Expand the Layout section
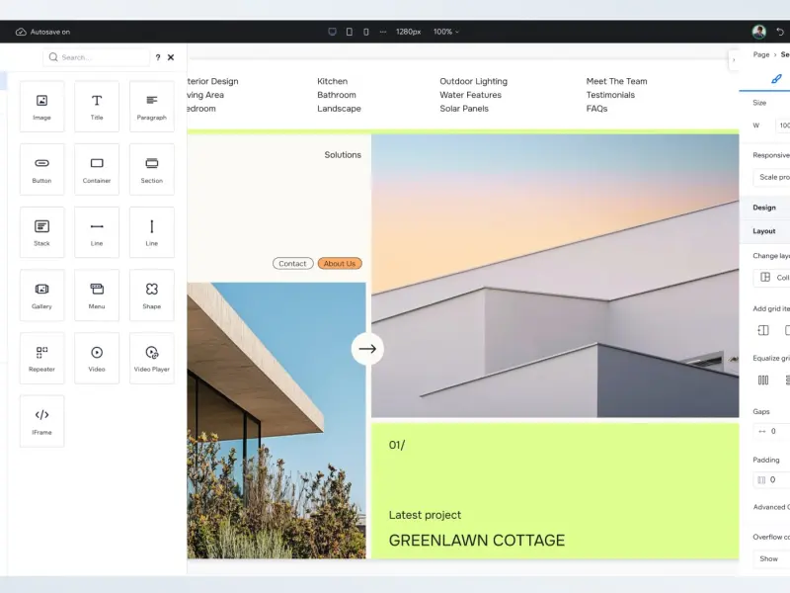Image resolution: width=790 pixels, height=593 pixels. [x=764, y=231]
